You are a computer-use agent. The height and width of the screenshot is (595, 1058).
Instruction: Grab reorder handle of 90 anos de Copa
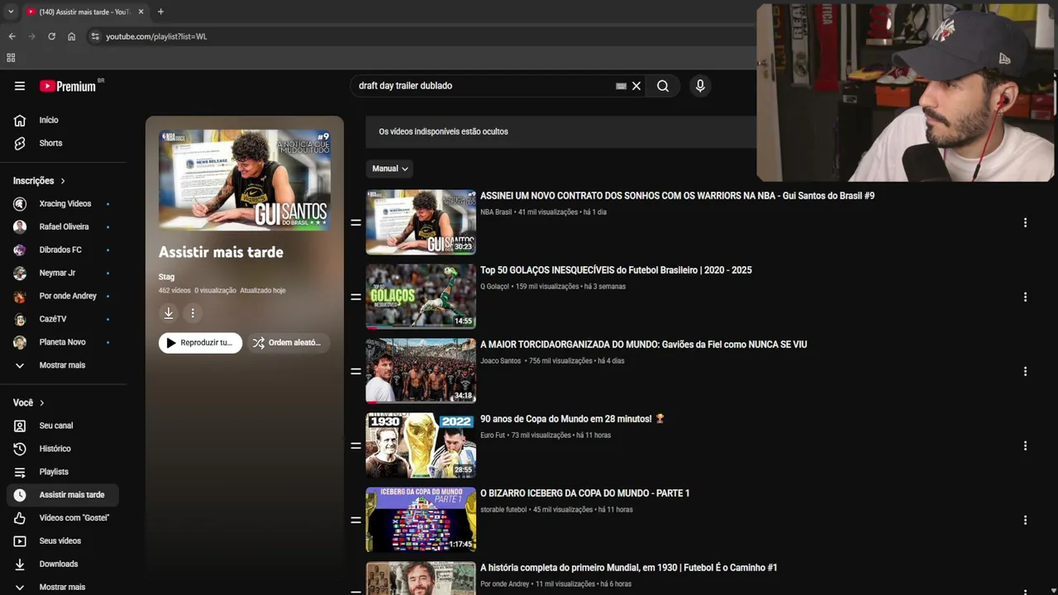356,445
